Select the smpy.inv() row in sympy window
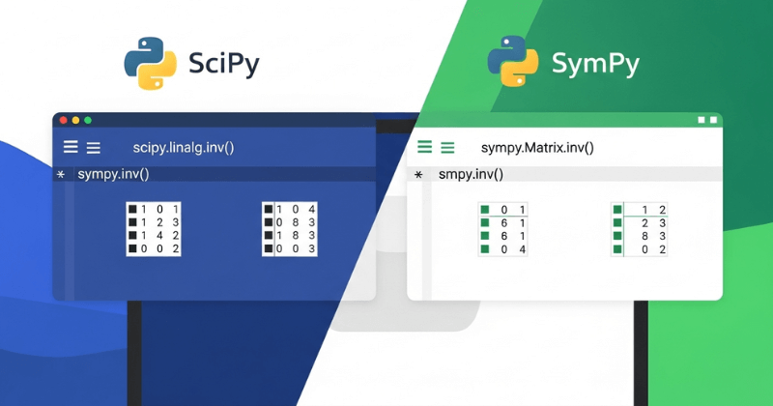 pyautogui.click(x=564, y=174)
